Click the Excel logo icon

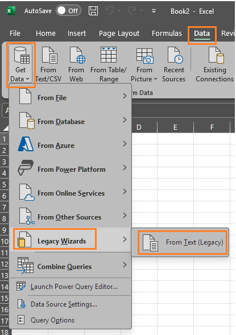[x=11, y=11]
